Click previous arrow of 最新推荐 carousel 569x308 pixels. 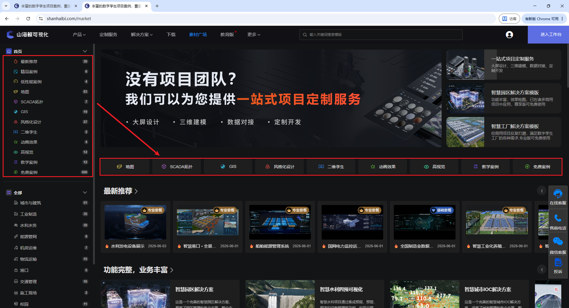pyautogui.click(x=542, y=191)
